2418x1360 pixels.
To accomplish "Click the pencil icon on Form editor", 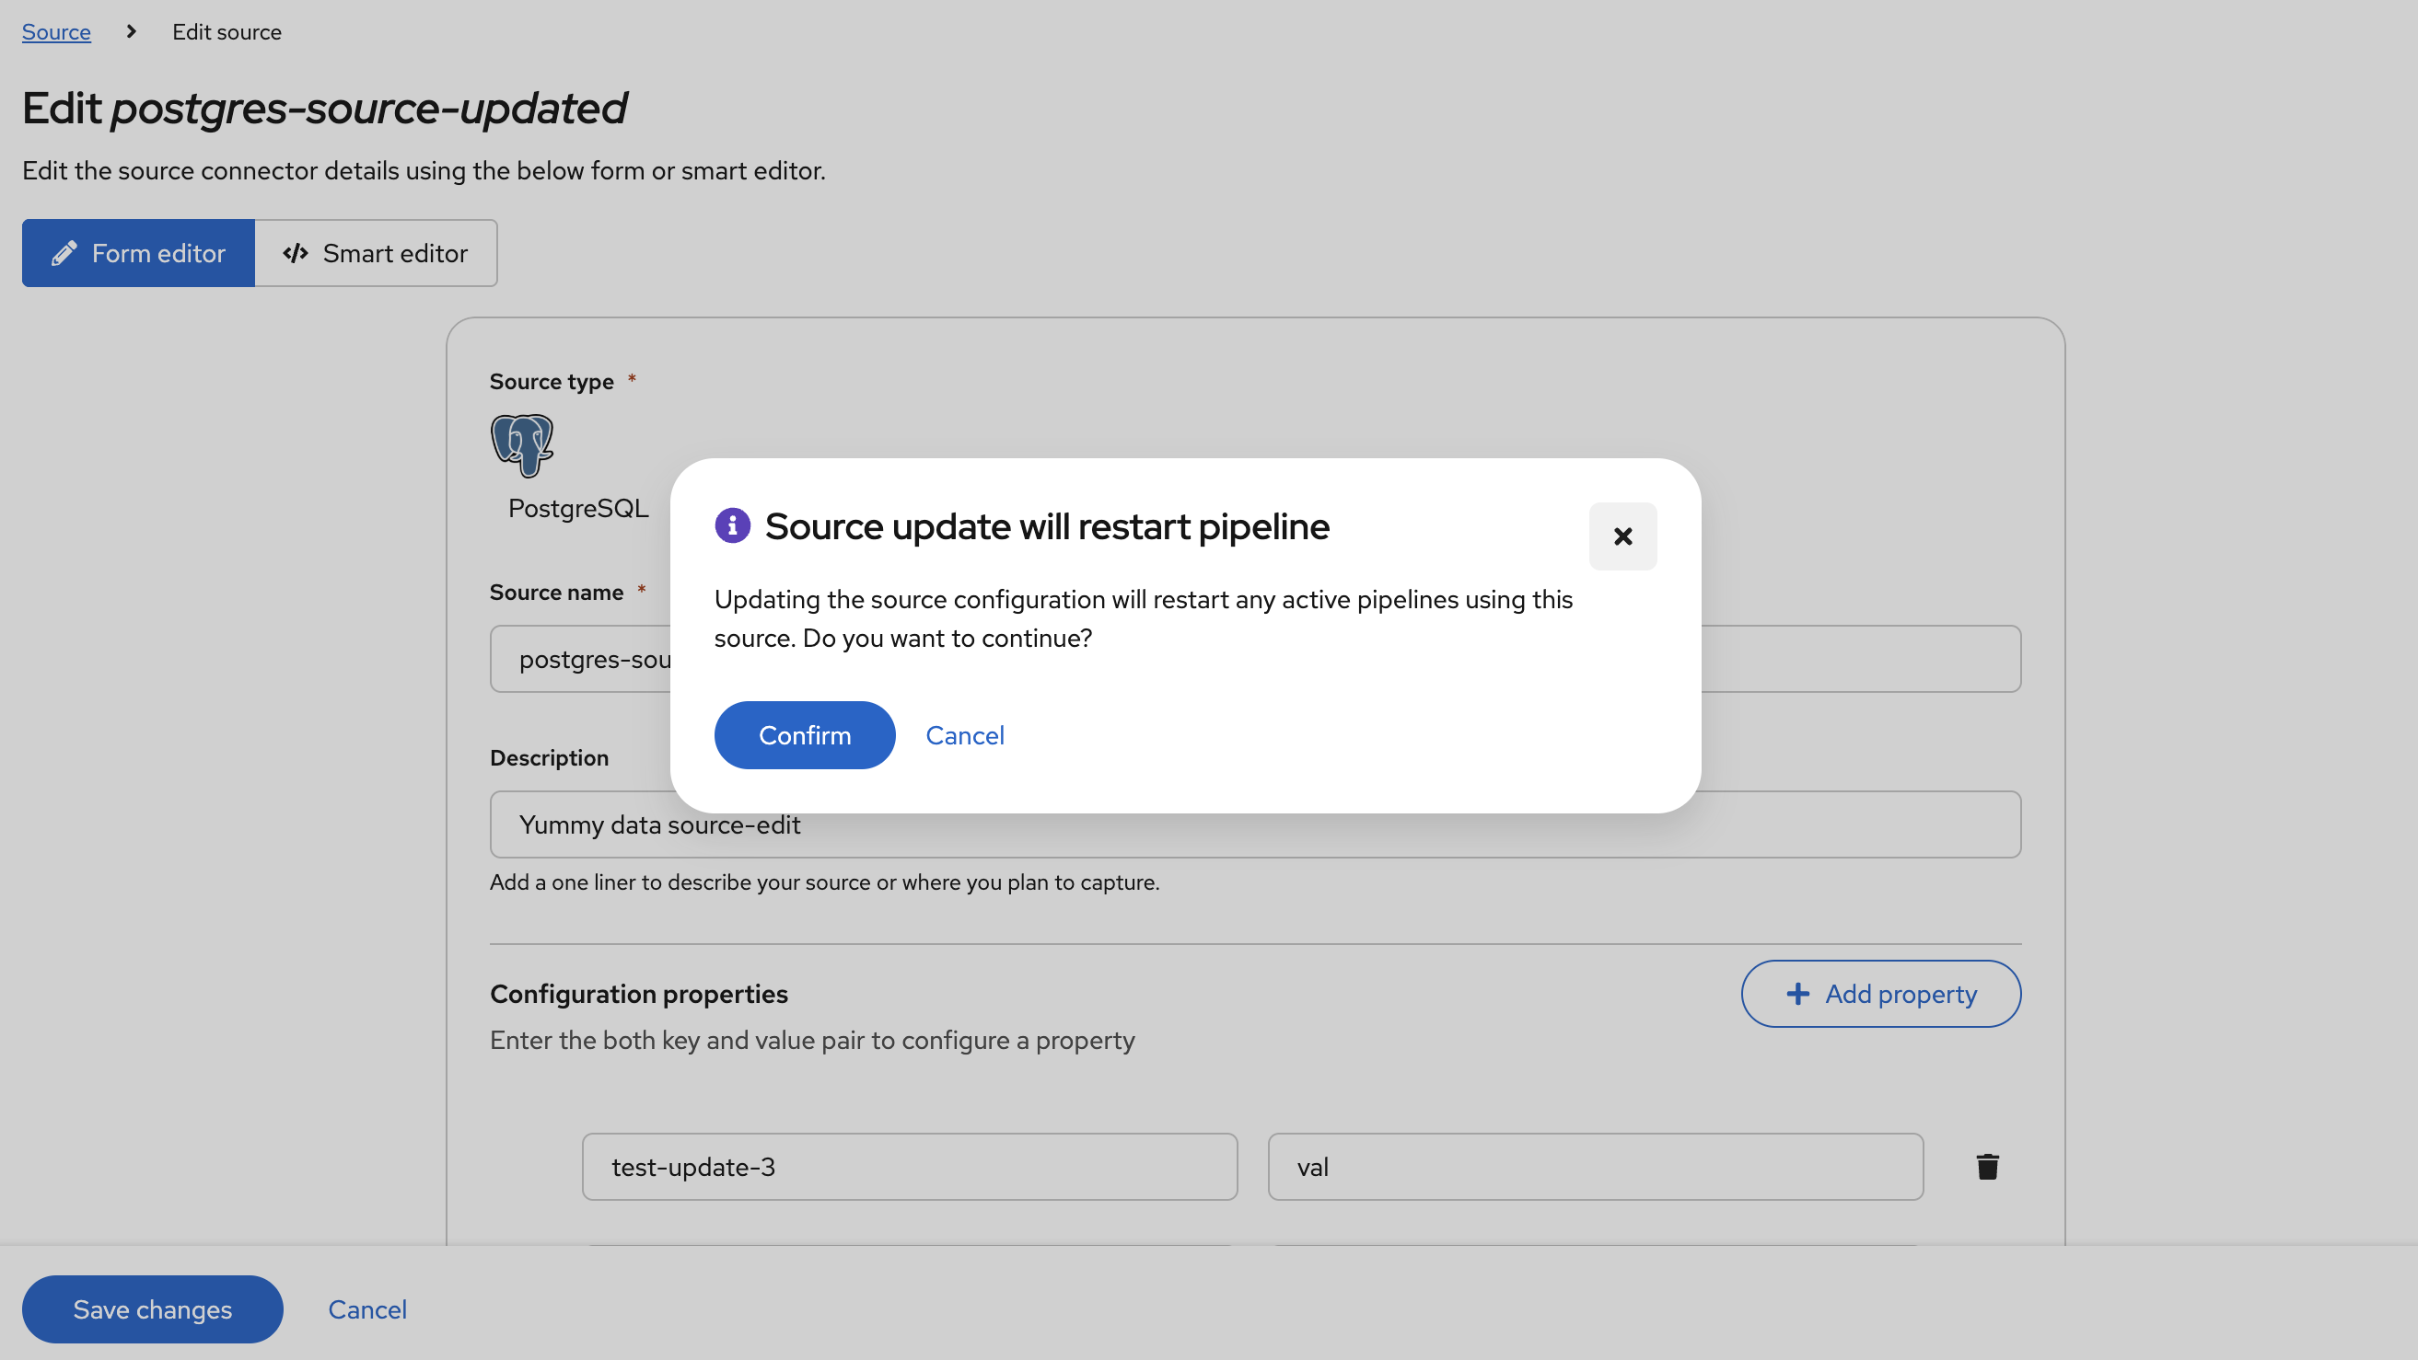I will point(63,252).
